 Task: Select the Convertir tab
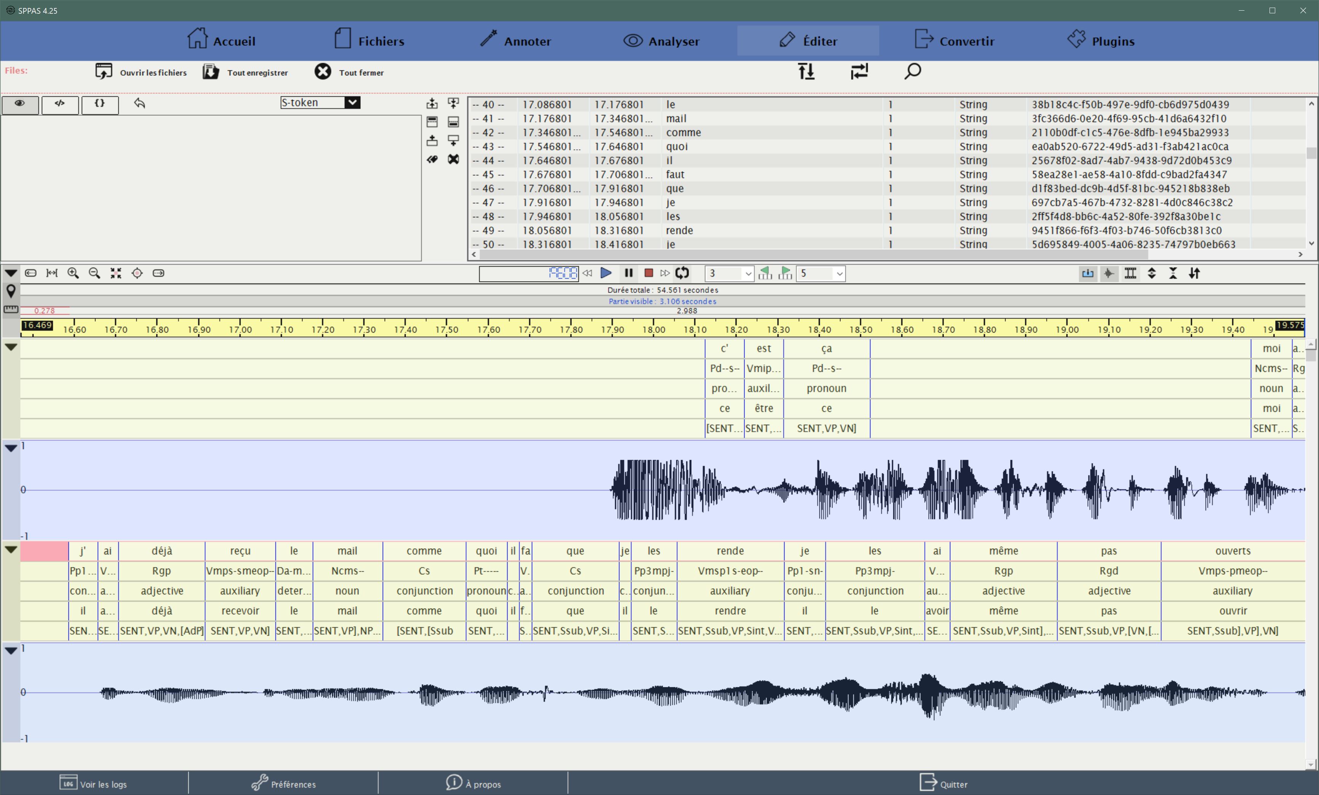(954, 40)
